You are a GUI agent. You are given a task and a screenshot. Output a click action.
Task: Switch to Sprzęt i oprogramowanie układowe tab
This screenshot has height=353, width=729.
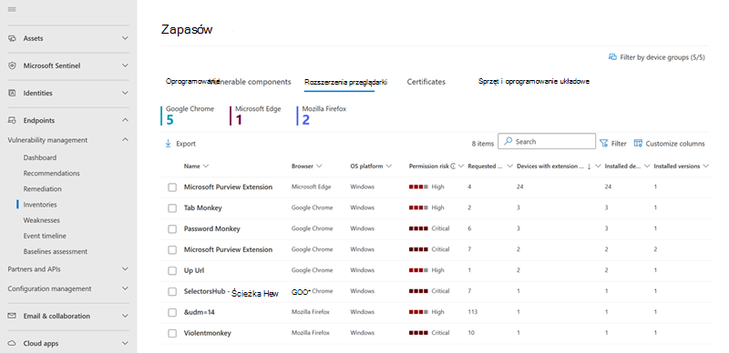tap(534, 81)
